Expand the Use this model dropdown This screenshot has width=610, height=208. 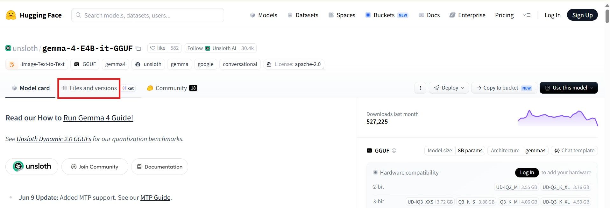[569, 88]
